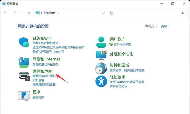Open 使用 Windows 建议的设置 link

pyautogui.click(x=127, y=82)
